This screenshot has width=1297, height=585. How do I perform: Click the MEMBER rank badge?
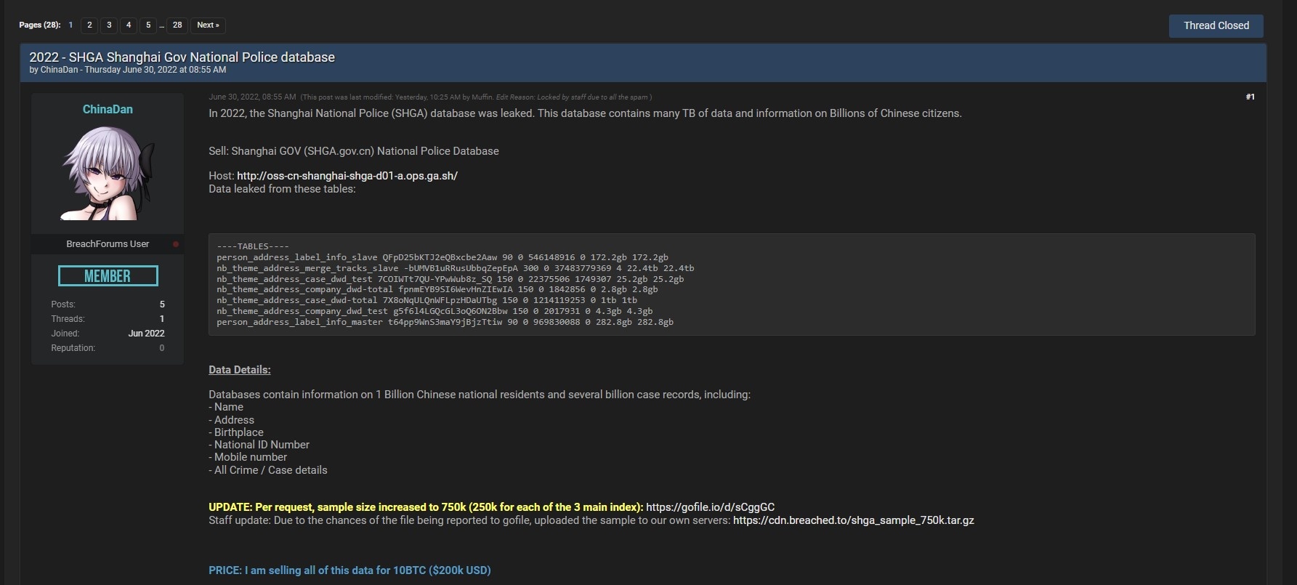click(x=108, y=276)
